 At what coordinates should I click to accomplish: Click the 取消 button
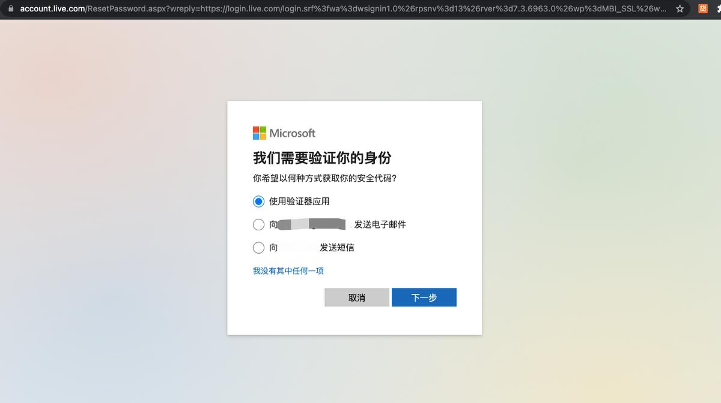(356, 297)
